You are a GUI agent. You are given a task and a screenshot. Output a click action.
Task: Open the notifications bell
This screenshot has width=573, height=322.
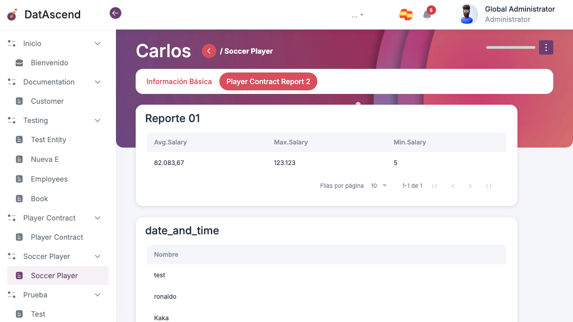[x=427, y=15]
